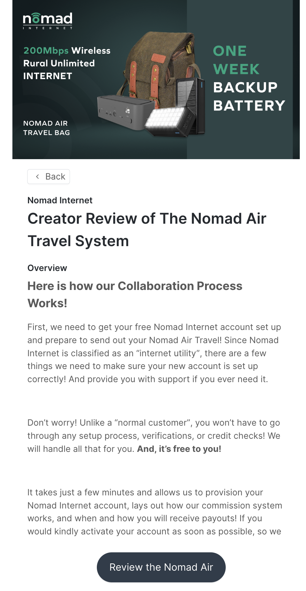This screenshot has height=591, width=306.
Task: Click the Creator Review page title
Action: point(147,230)
